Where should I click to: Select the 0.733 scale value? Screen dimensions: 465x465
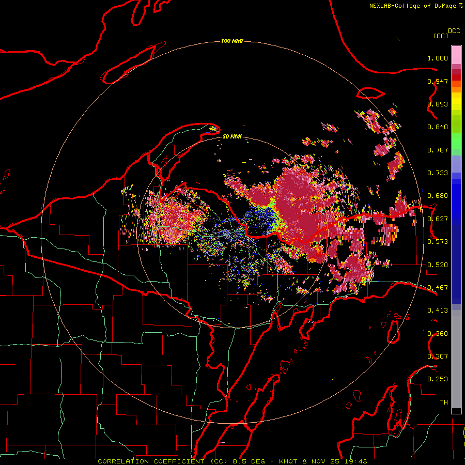click(x=438, y=173)
